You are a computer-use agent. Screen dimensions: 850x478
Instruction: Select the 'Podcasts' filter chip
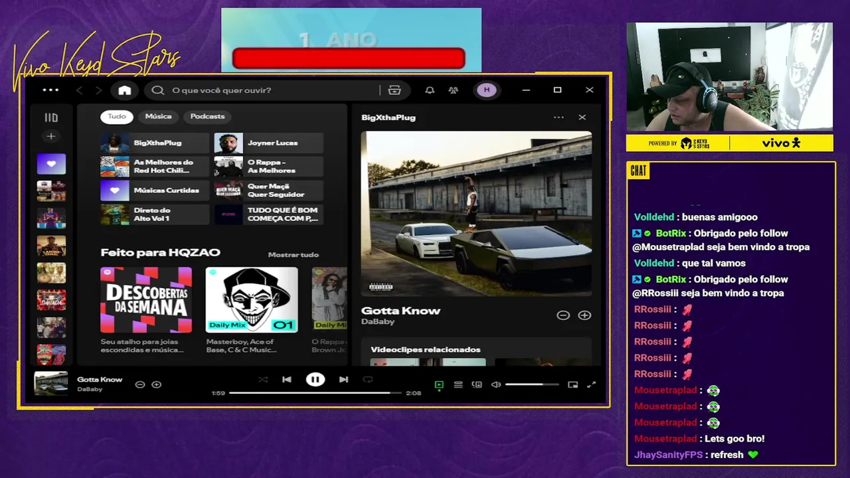click(207, 116)
